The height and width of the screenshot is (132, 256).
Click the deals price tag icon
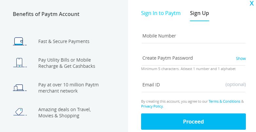[19, 111]
